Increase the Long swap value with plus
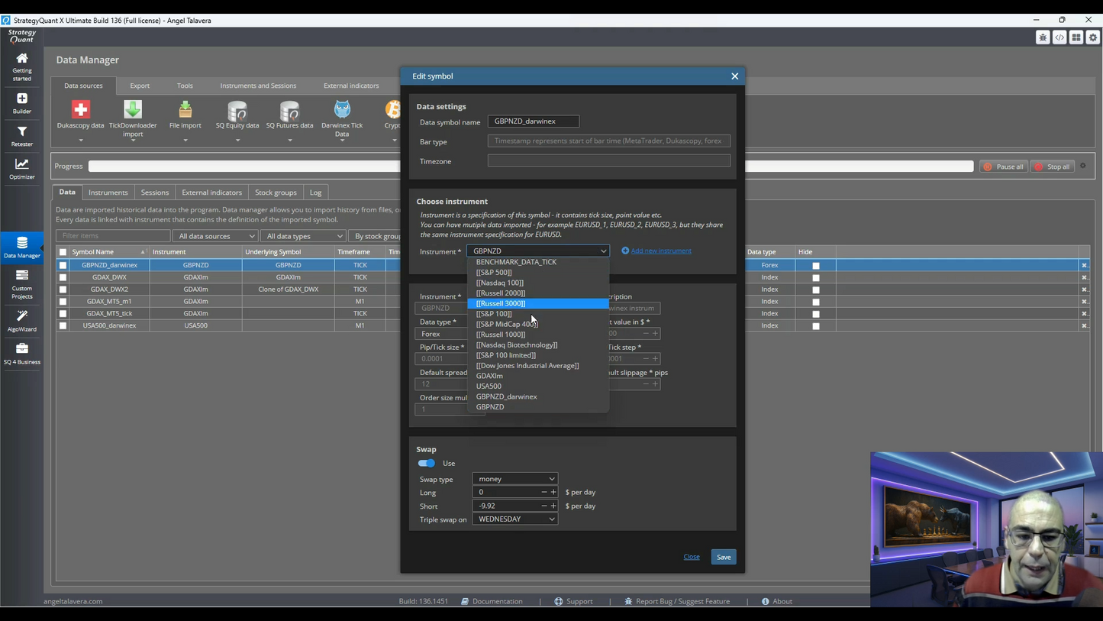Screen dimensions: 1103x621 [x=553, y=492]
